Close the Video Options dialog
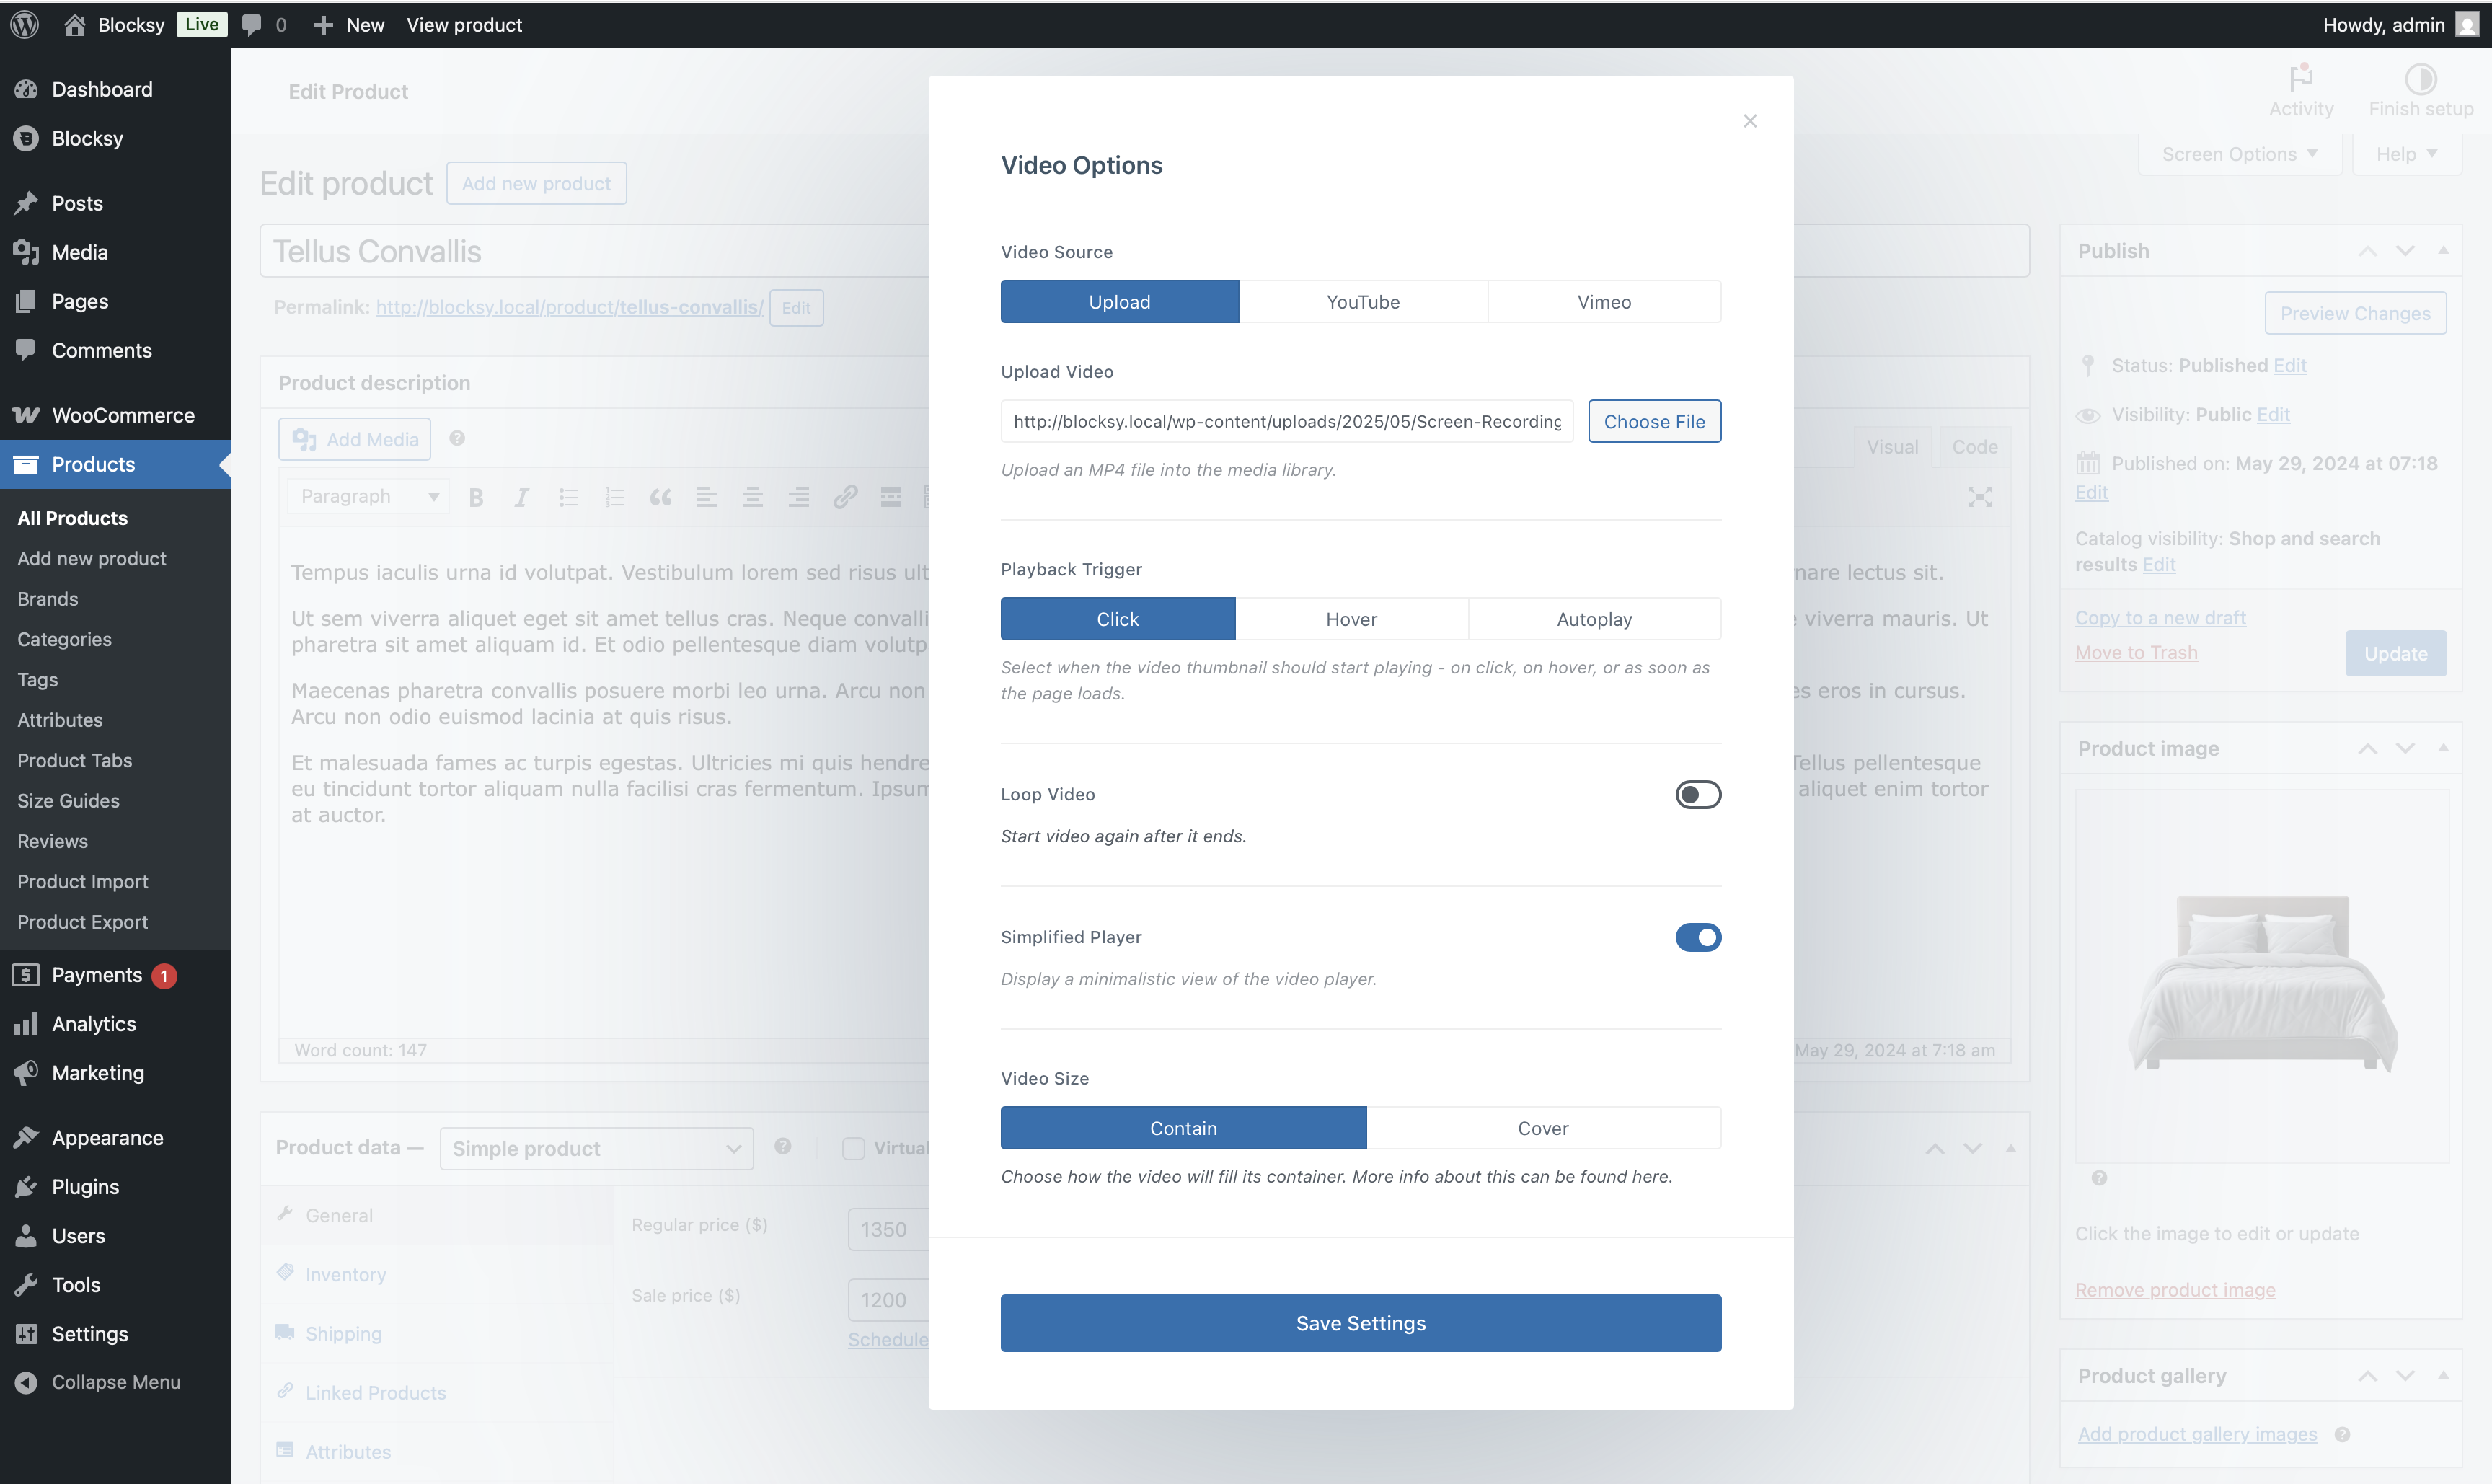The width and height of the screenshot is (2492, 1484). (x=1750, y=121)
